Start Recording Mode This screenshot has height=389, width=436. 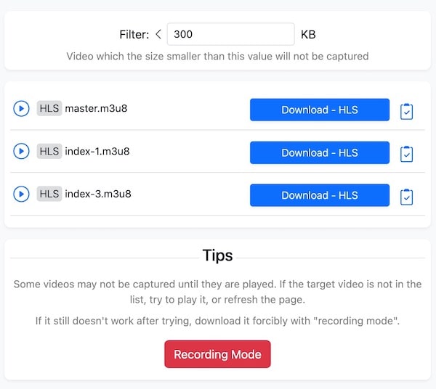pos(217,355)
